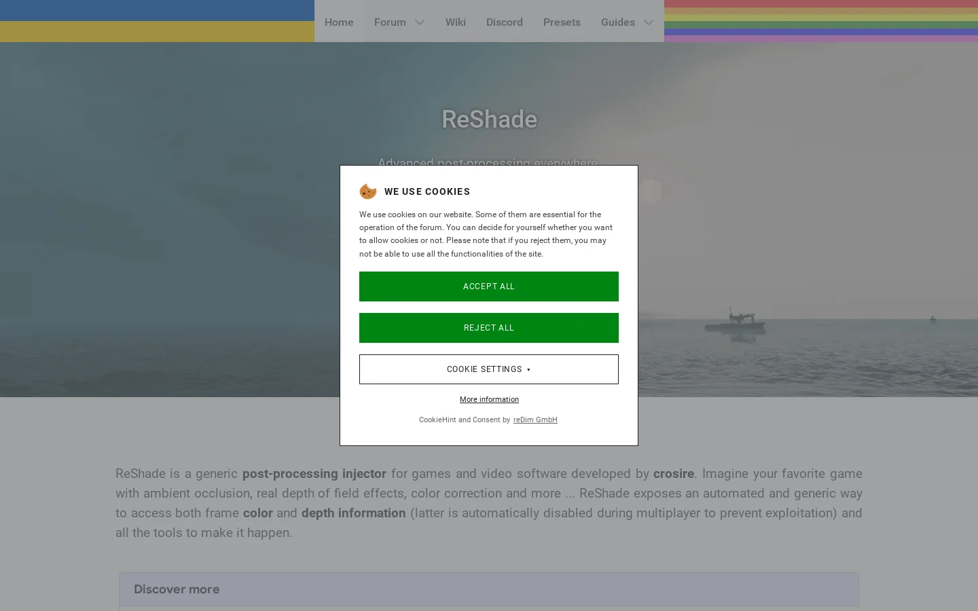The height and width of the screenshot is (611, 978).
Task: Click the Reject All cookies button
Action: click(489, 328)
